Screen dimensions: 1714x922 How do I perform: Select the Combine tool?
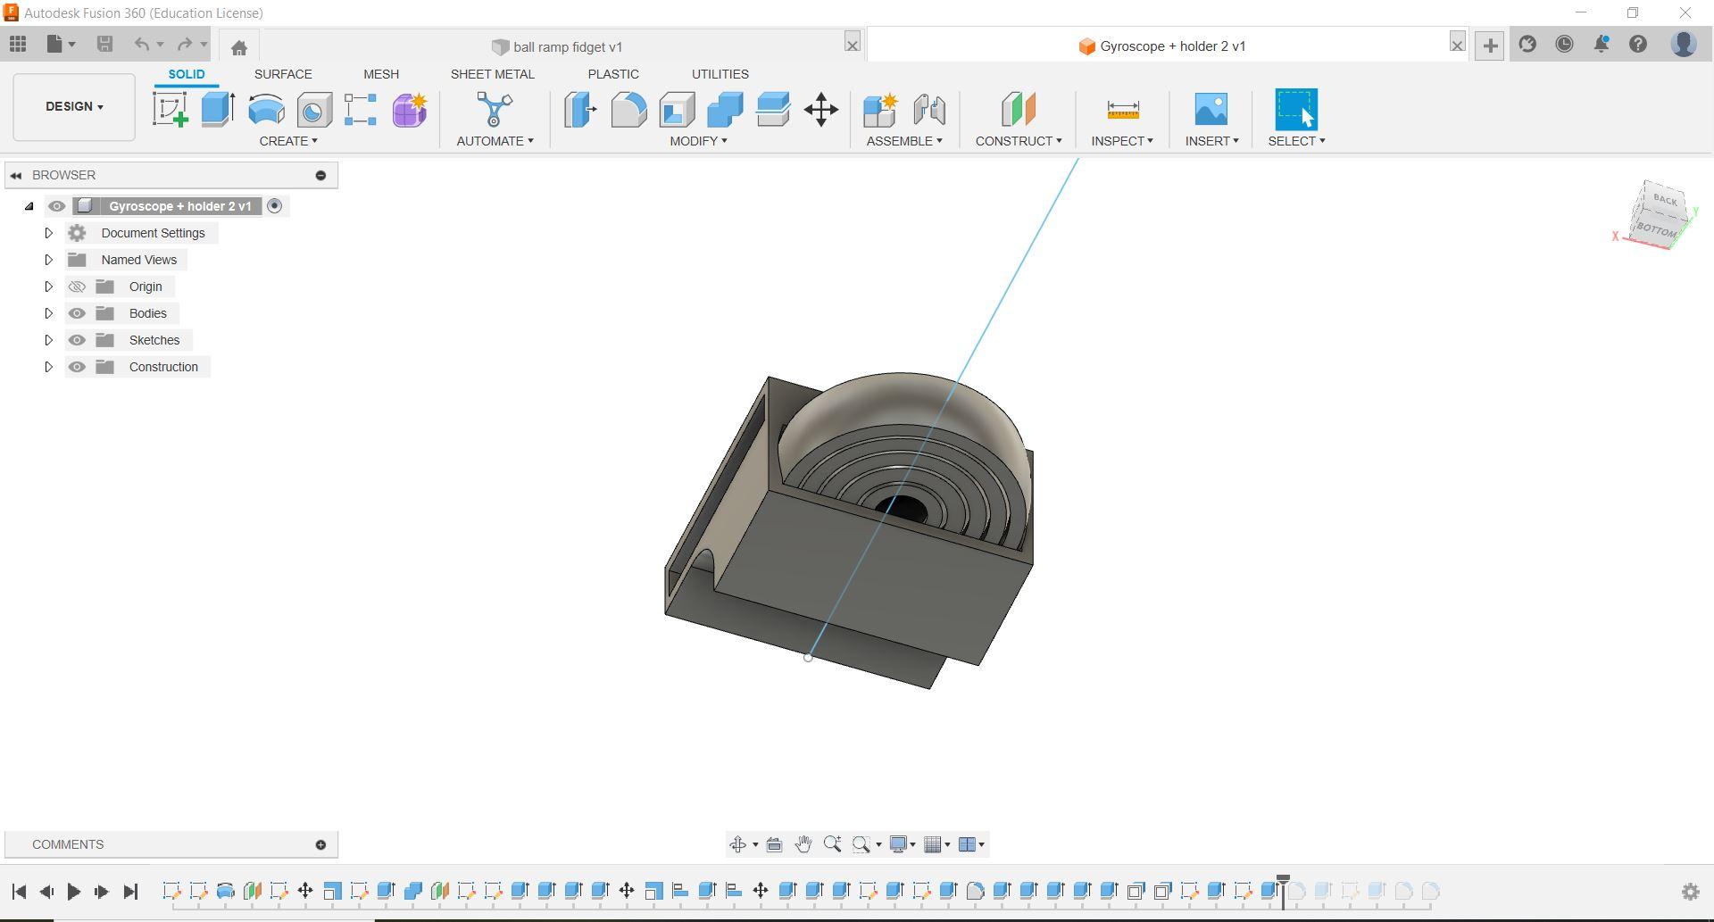click(x=725, y=110)
